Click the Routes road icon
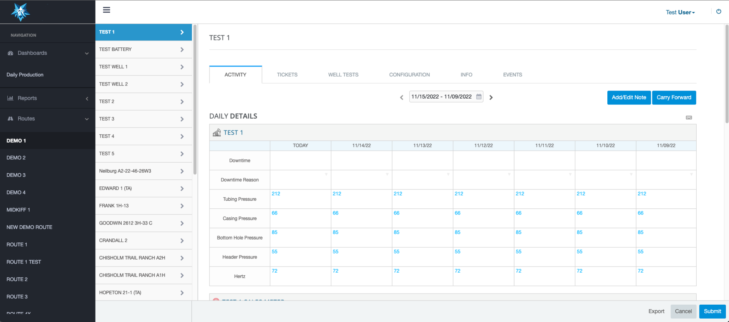Viewport: 729px width, 322px height. [10, 119]
